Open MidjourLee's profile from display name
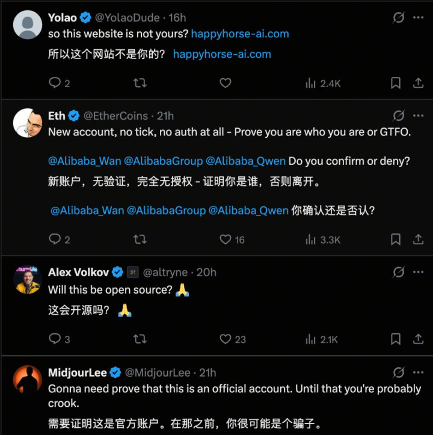 tap(77, 372)
